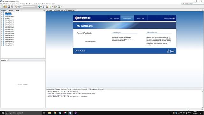Click the Undo arrow in the toolbar
The image size is (204, 115).
coord(16,7)
